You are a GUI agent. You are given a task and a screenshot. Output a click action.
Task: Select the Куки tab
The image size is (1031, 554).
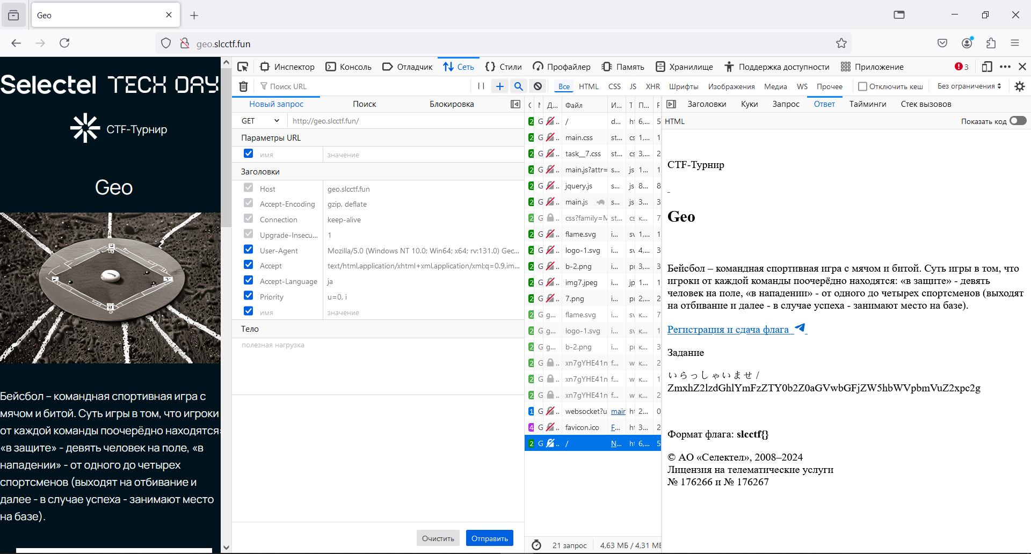749,104
